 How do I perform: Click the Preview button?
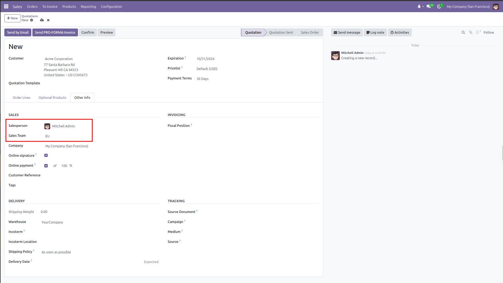pos(107,33)
